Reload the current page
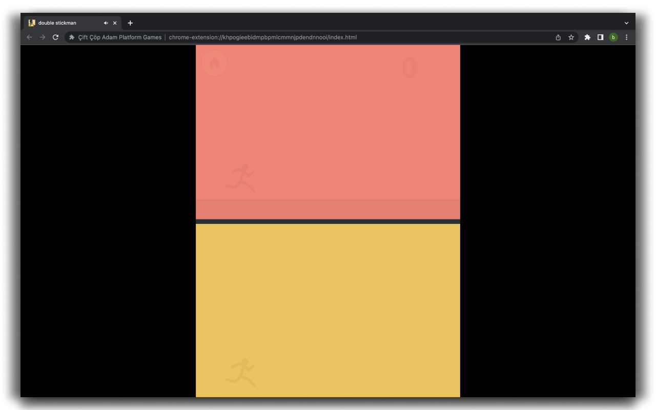This screenshot has height=410, width=656. 56,37
